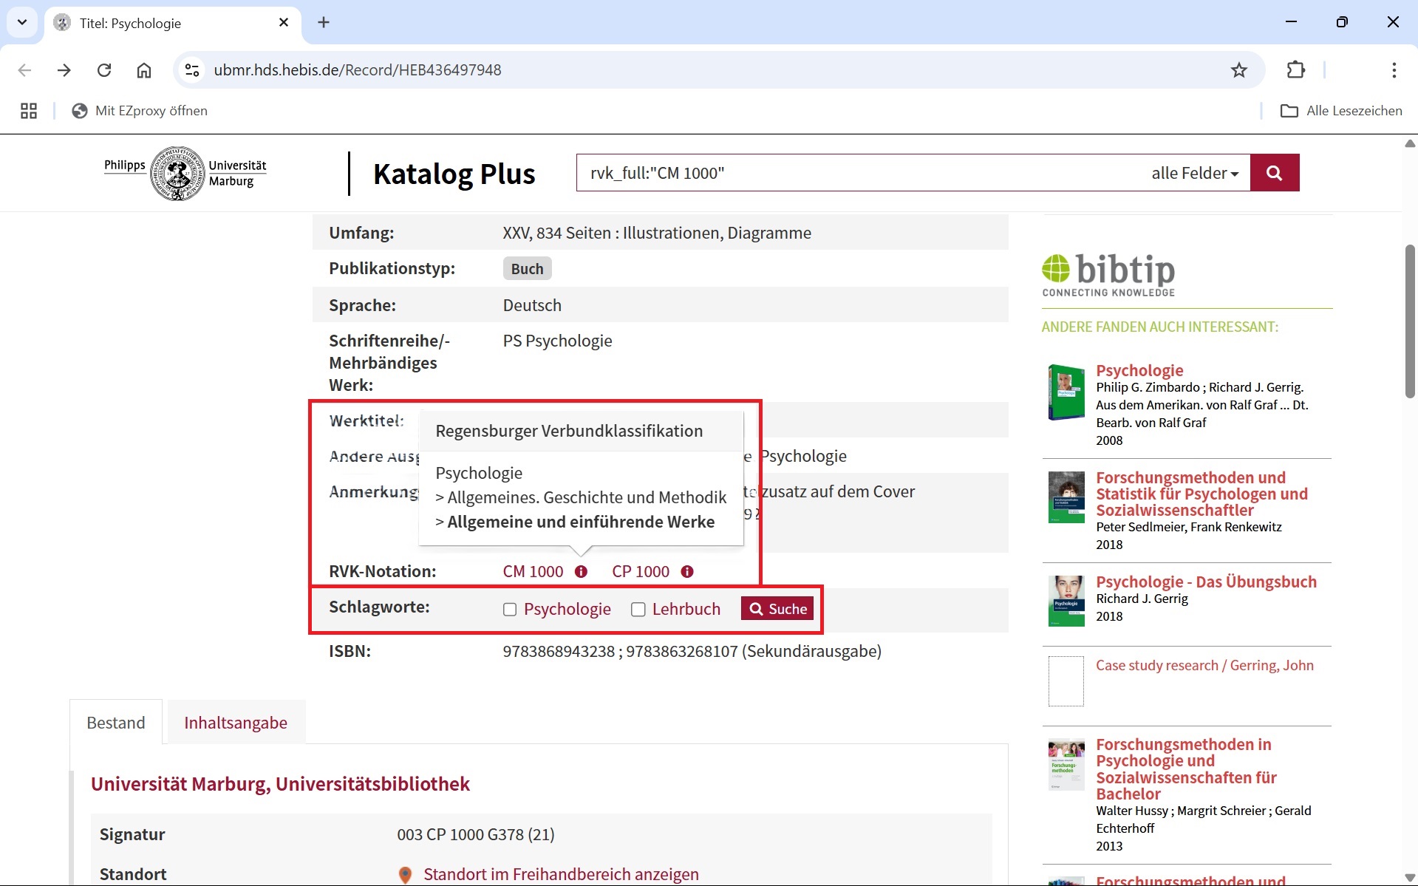Go to browser home page
1418x886 pixels.
(144, 70)
